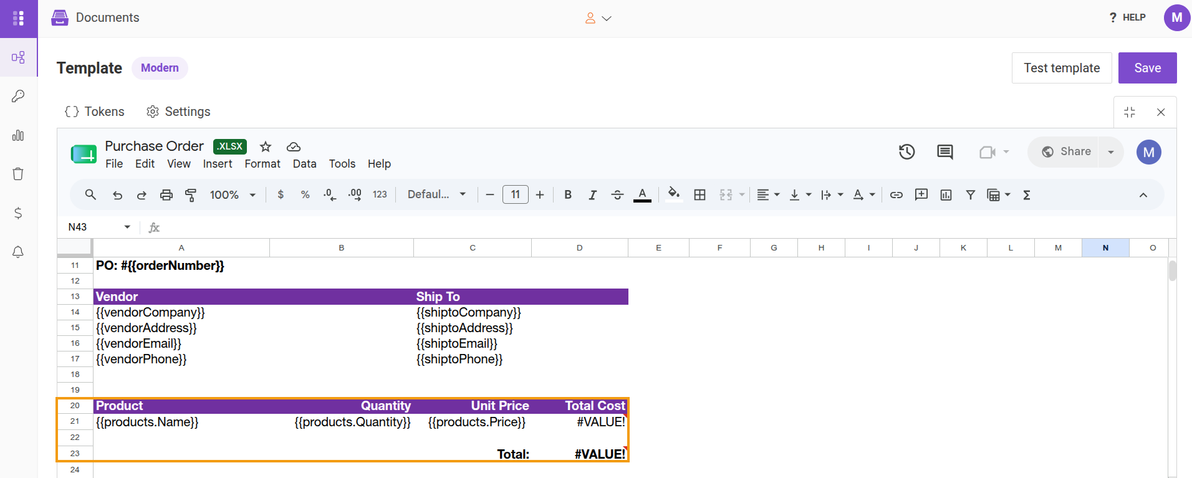The image size is (1192, 478).
Task: Insert a chart via toolbar
Action: tap(946, 195)
